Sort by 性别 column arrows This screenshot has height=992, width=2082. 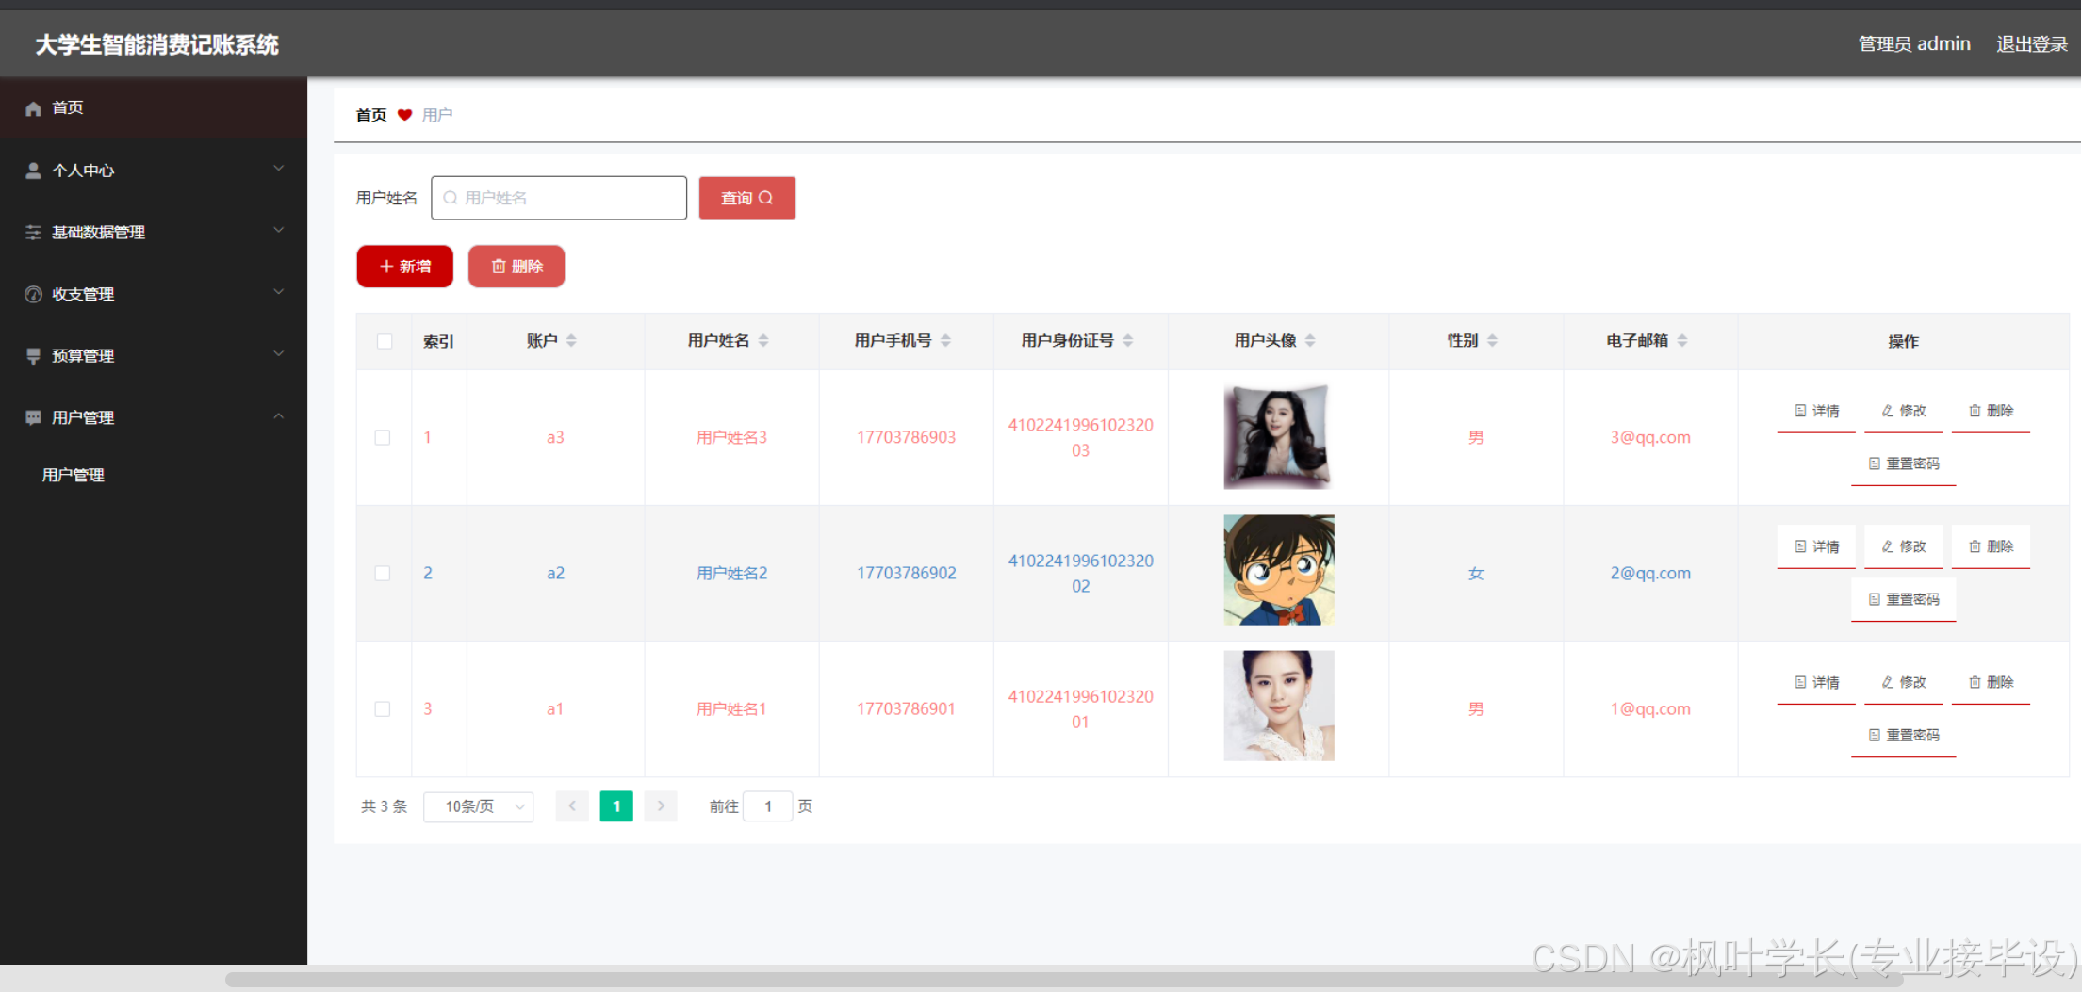[x=1492, y=340]
